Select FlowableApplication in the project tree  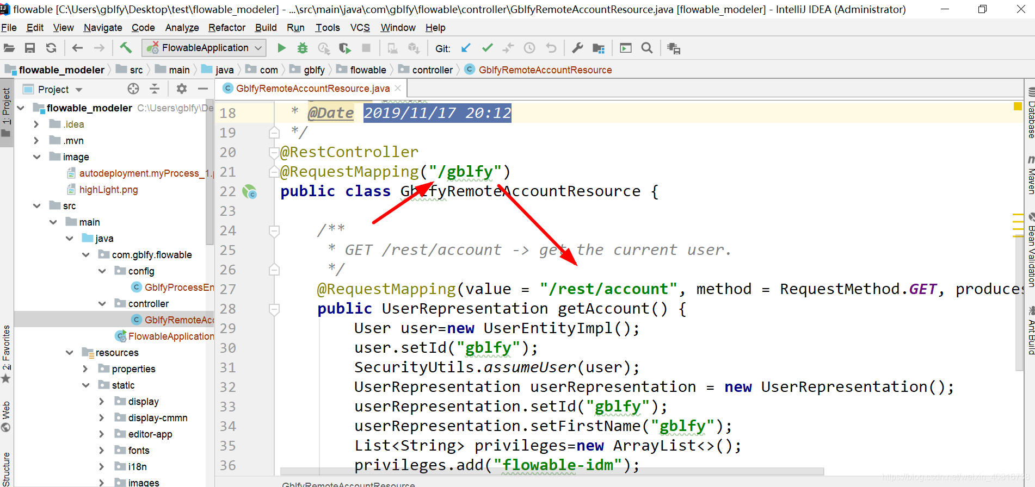[165, 336]
